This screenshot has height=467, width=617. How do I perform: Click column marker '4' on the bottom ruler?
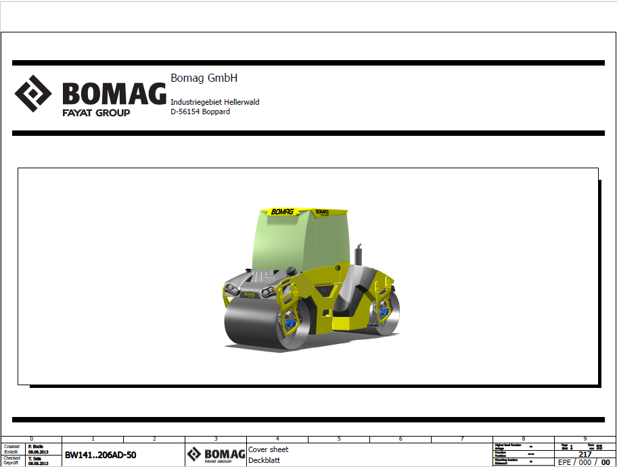pyautogui.click(x=277, y=439)
